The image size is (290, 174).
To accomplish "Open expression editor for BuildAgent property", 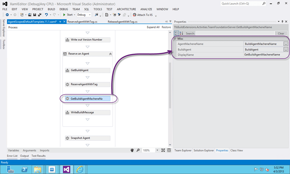I will [286, 50].
